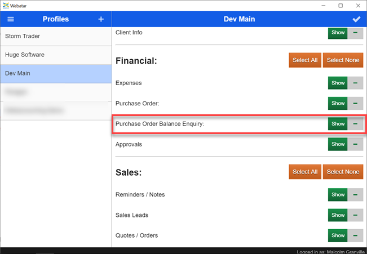Open the hamburger menu in Profiles header
This screenshot has height=254, width=367.
[10, 19]
